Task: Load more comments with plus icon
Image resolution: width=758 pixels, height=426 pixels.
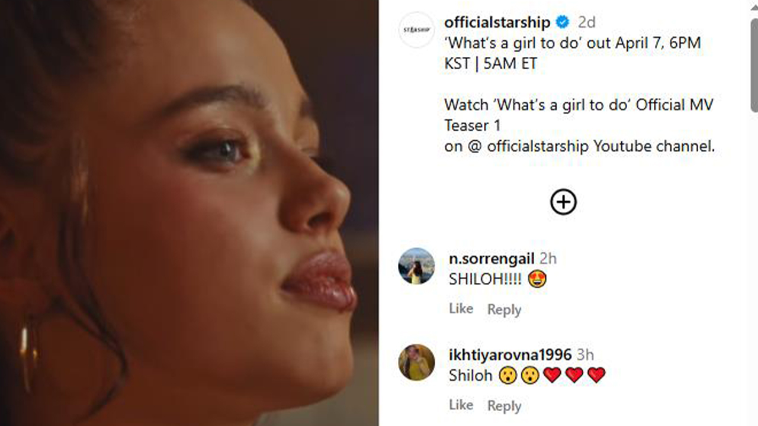Action: tap(563, 202)
